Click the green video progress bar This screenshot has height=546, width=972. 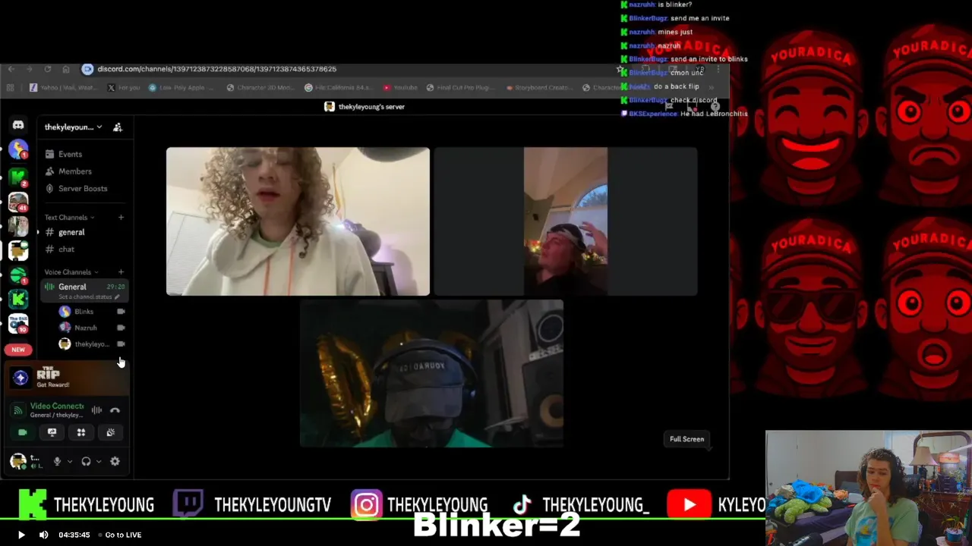tap(383, 519)
